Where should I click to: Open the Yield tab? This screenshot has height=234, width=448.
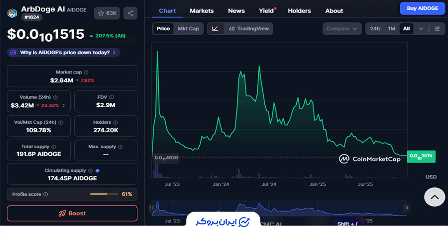click(267, 11)
